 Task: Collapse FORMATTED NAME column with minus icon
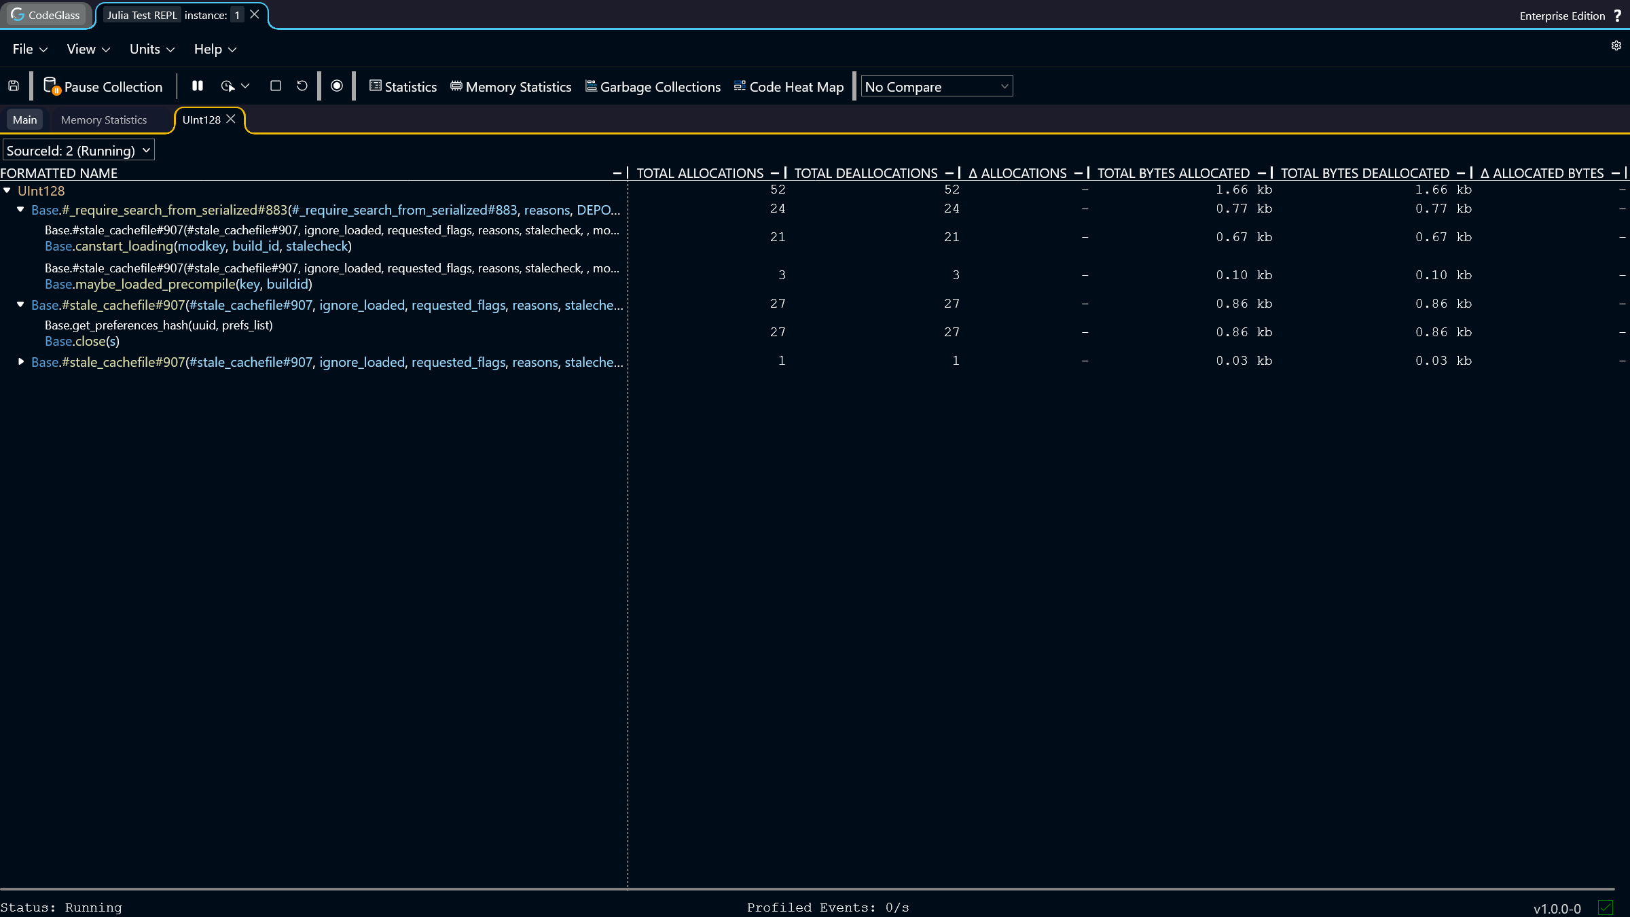click(617, 173)
